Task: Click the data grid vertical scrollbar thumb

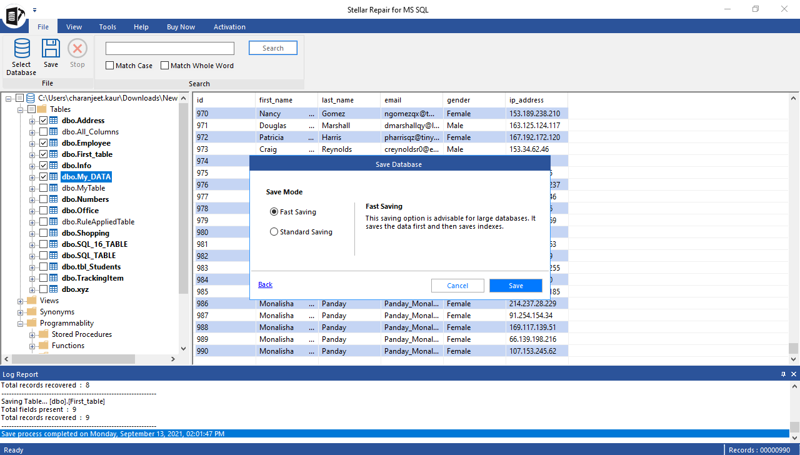Action: tap(793, 348)
